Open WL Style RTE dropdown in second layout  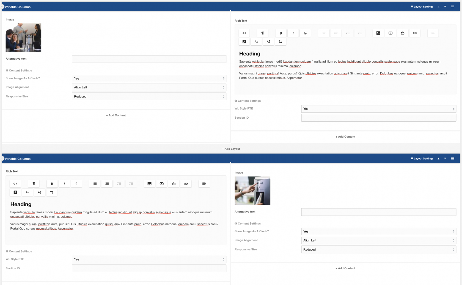(x=149, y=259)
